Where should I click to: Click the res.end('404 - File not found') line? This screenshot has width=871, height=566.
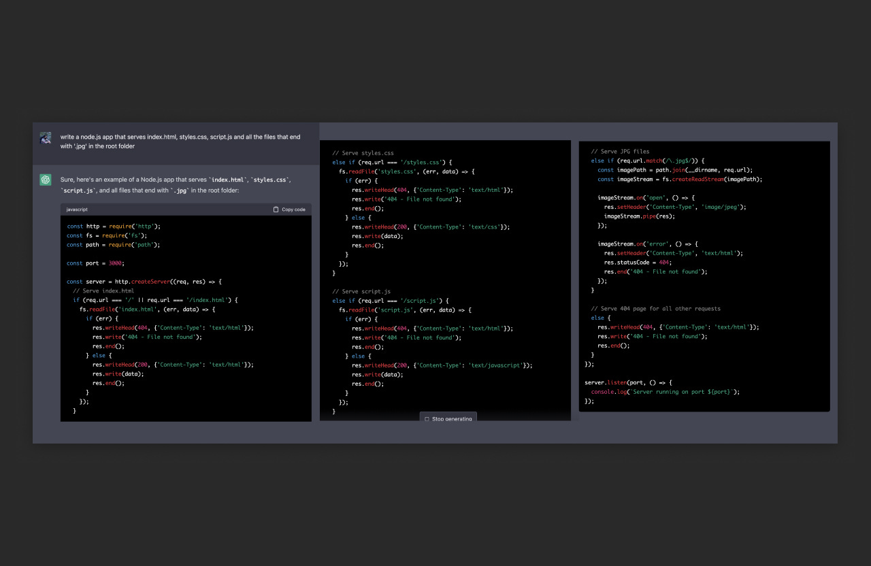point(655,271)
